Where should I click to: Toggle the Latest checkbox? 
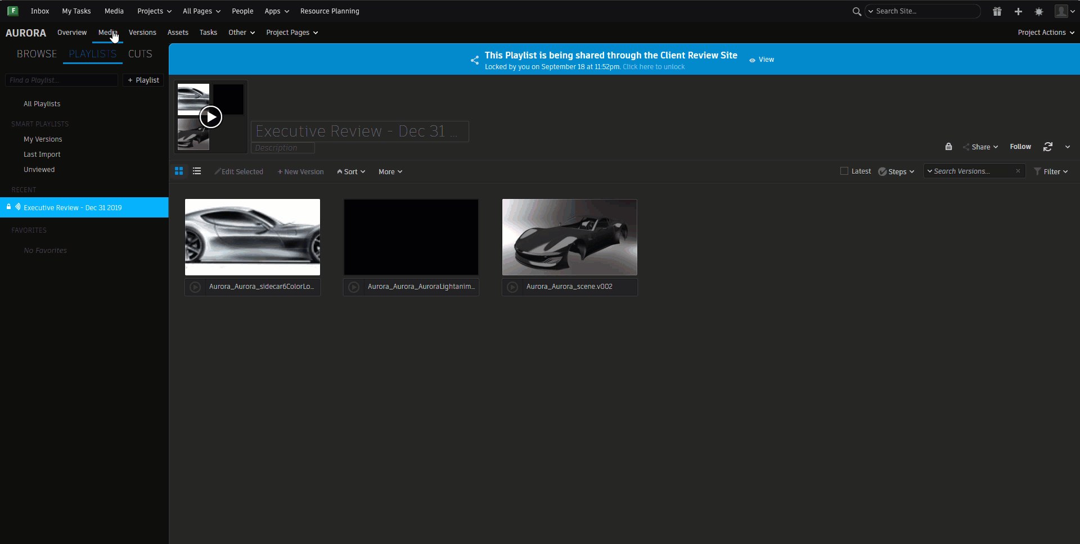844,171
